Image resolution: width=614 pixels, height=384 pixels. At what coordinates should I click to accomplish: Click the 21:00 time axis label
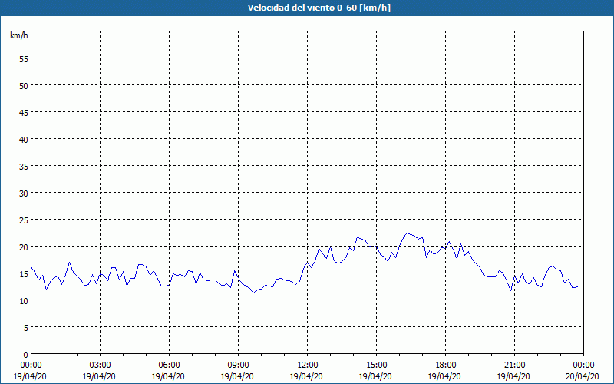point(513,366)
